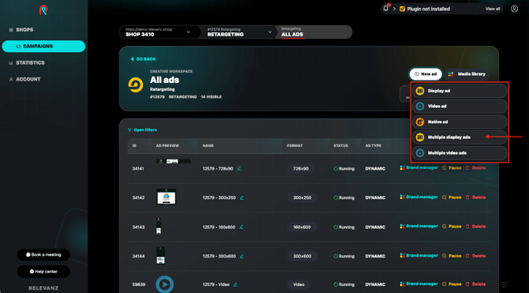Edit name pencil for 12579 - 300x250

click(242, 197)
